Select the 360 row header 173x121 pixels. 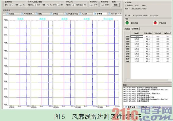(127, 49)
